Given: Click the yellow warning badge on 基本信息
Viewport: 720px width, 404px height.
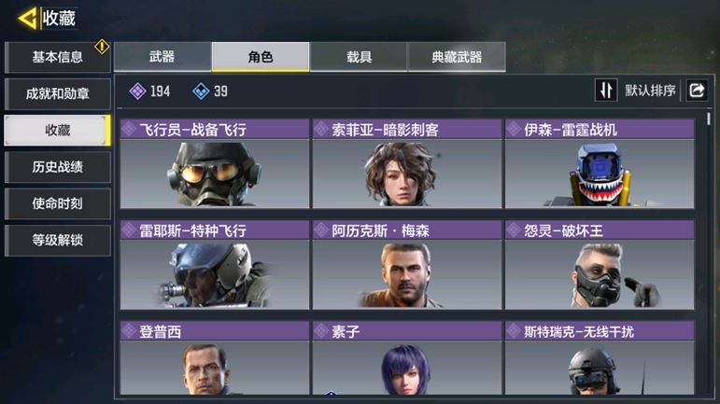Looking at the screenshot, I should (x=102, y=47).
